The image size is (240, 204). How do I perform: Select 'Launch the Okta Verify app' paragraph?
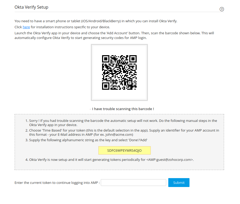[114, 36]
